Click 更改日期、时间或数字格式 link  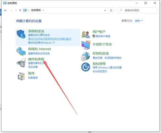click(x=107, y=58)
